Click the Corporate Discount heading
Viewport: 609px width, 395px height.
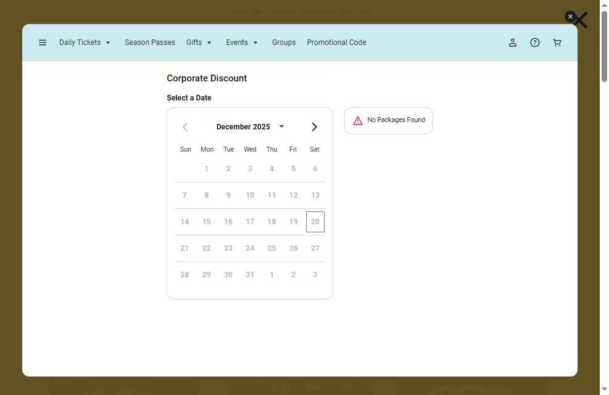pyautogui.click(x=207, y=78)
